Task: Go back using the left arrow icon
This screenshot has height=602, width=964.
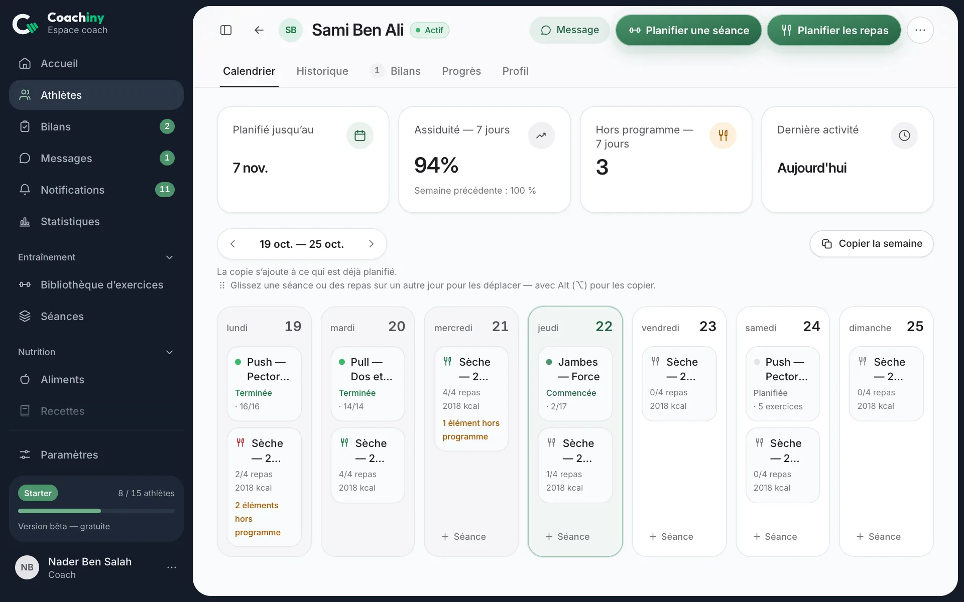Action: tap(259, 30)
